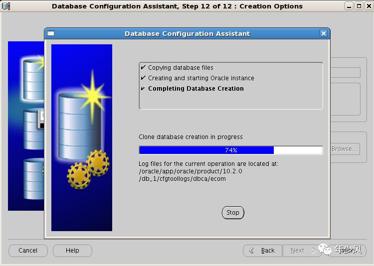This screenshot has width=374, height=266.
Task: Close the main Step 12 of 12 window
Action: coord(369,6)
